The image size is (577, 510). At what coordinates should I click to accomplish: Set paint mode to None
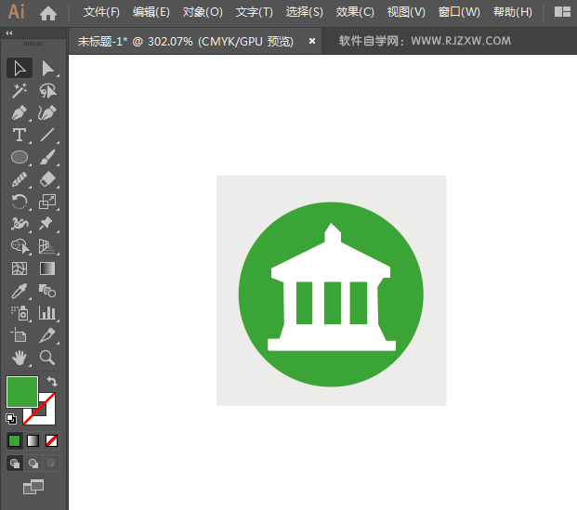coord(52,440)
